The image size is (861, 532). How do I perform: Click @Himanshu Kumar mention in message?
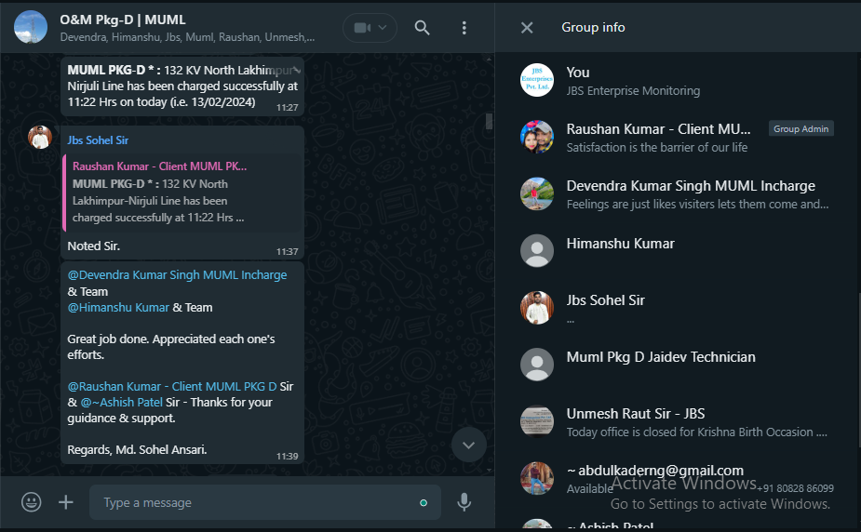click(118, 308)
